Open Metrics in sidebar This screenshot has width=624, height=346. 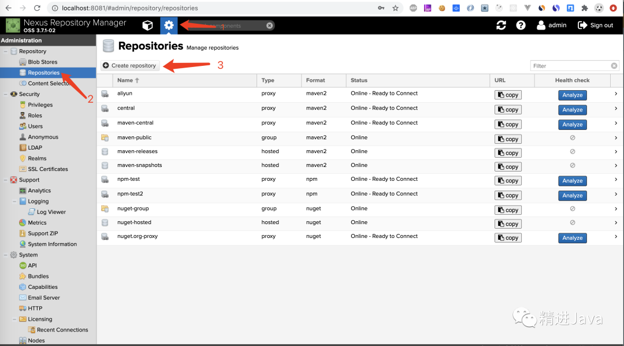point(36,223)
